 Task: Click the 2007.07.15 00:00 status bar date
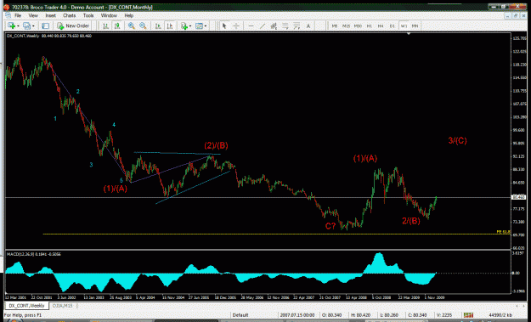coord(297,315)
